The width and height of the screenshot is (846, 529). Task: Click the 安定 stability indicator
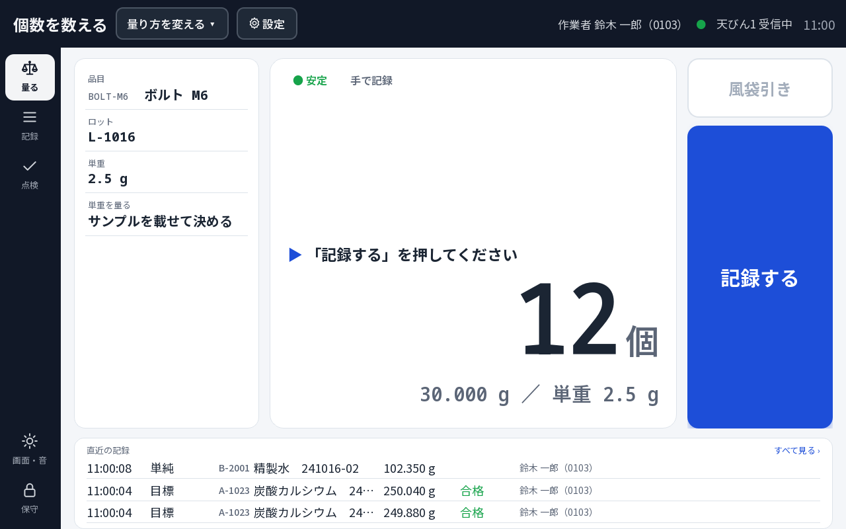click(310, 81)
